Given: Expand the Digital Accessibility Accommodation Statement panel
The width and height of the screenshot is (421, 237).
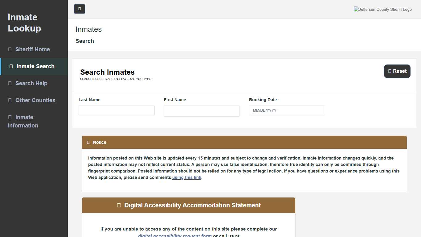Looking at the screenshot, I should (x=188, y=205).
